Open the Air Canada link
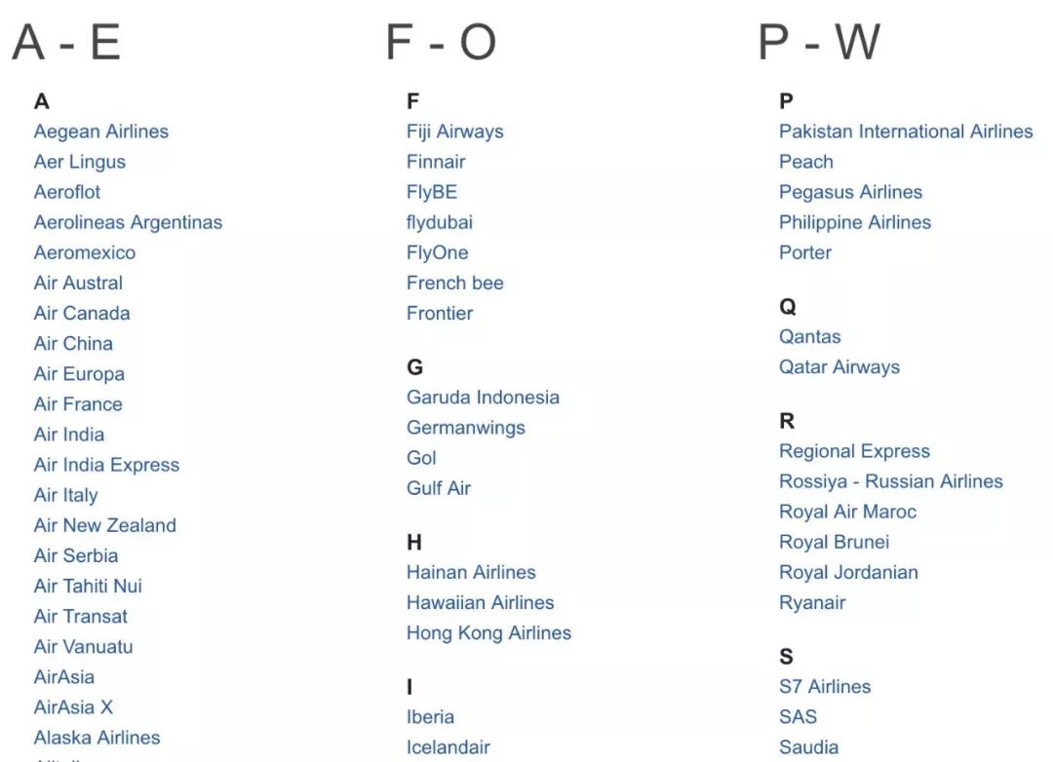 (82, 314)
